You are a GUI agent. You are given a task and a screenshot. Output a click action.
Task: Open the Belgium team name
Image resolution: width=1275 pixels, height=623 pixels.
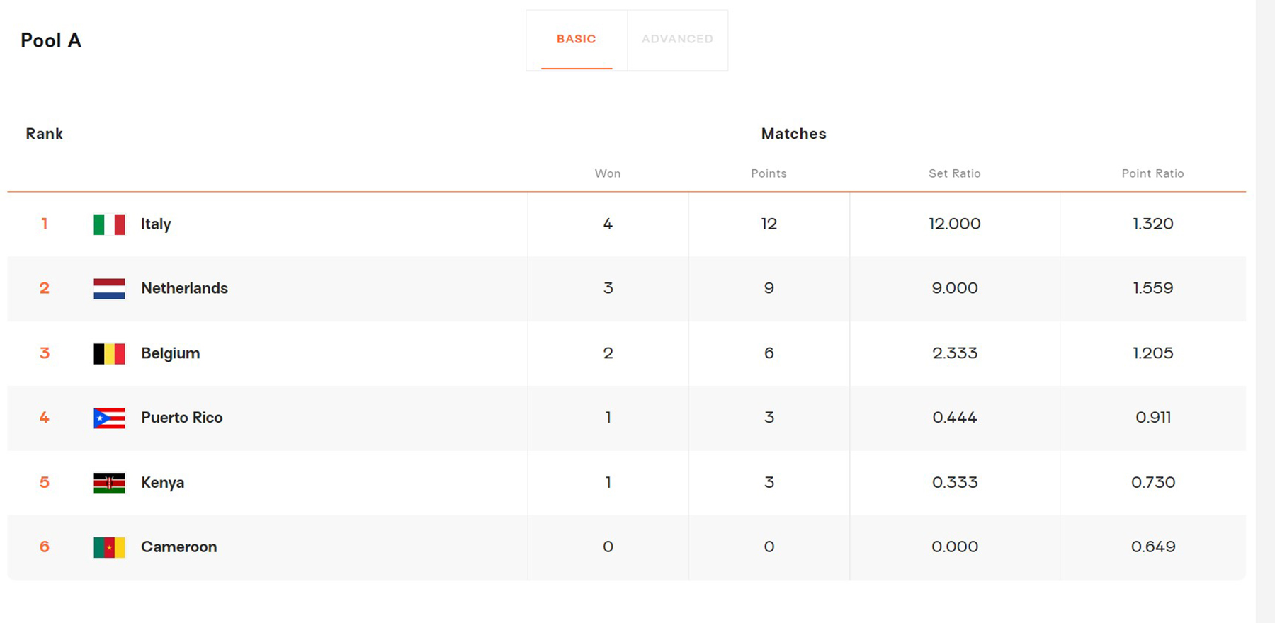(x=170, y=353)
